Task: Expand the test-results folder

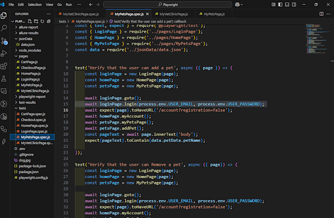Action: point(27,103)
